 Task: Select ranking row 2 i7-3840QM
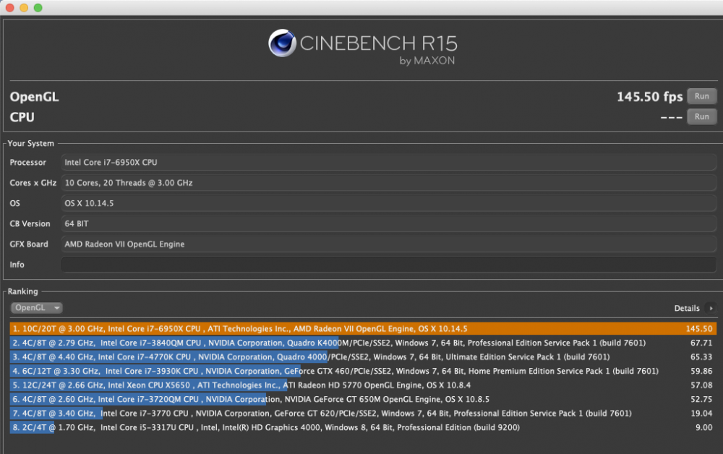tap(363, 343)
